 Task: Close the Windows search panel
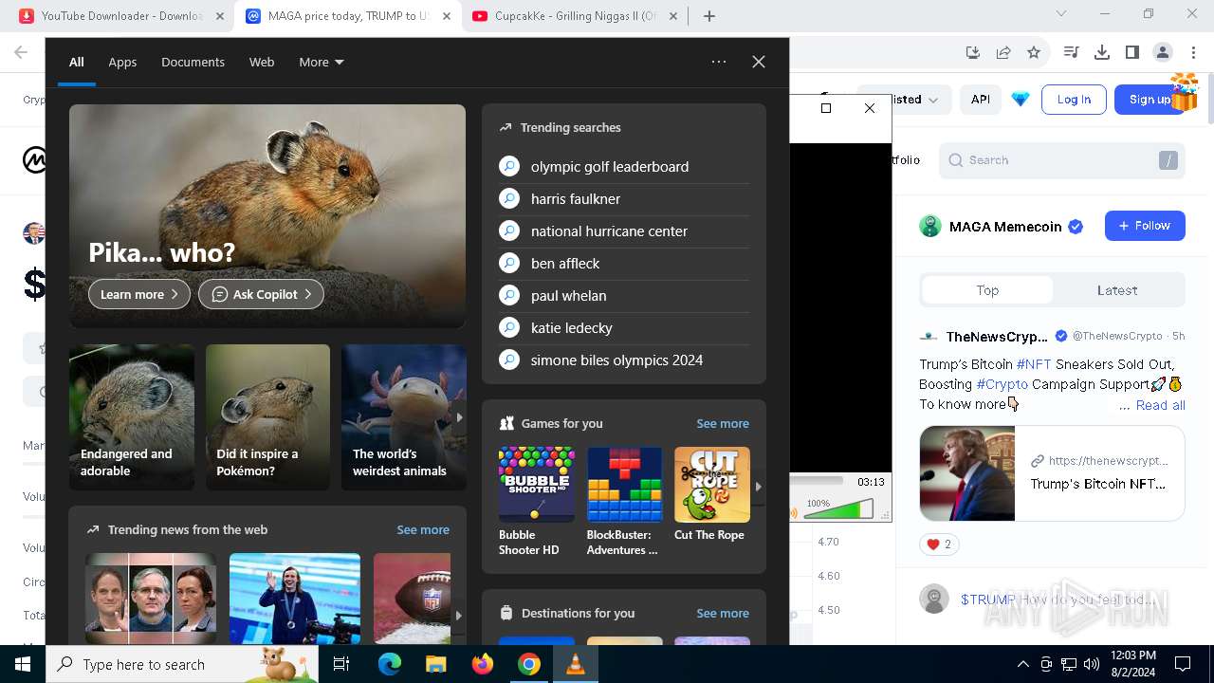759,62
